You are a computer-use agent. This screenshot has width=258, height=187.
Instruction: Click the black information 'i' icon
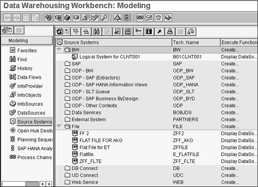(x=149, y=31)
